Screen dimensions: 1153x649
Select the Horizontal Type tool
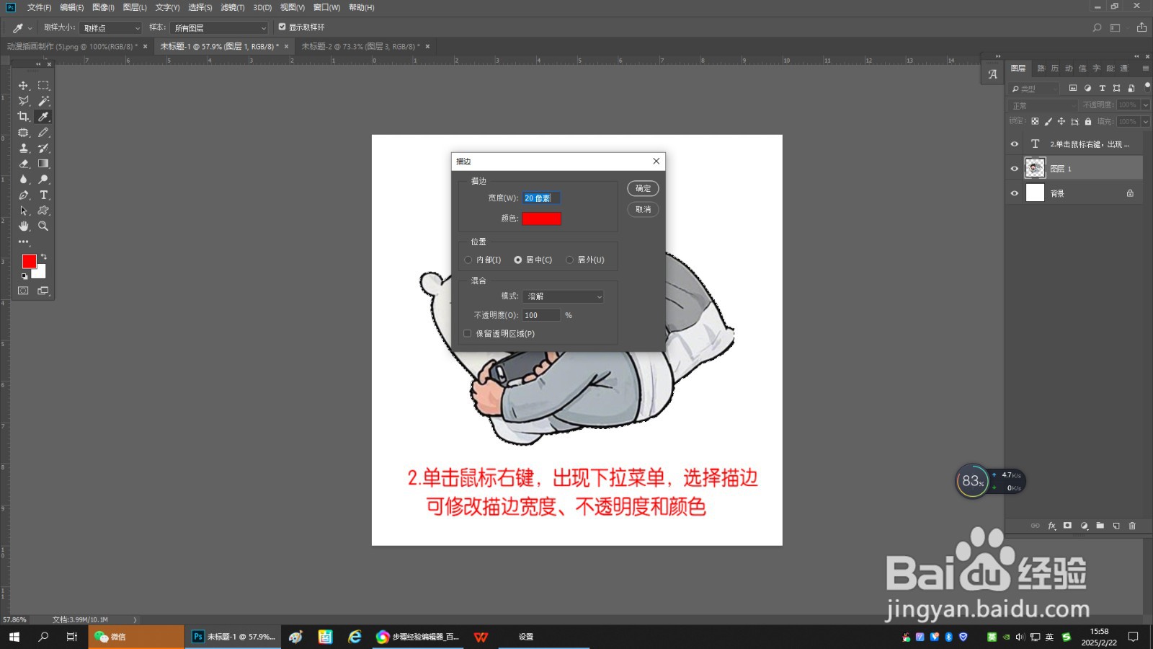43,195
